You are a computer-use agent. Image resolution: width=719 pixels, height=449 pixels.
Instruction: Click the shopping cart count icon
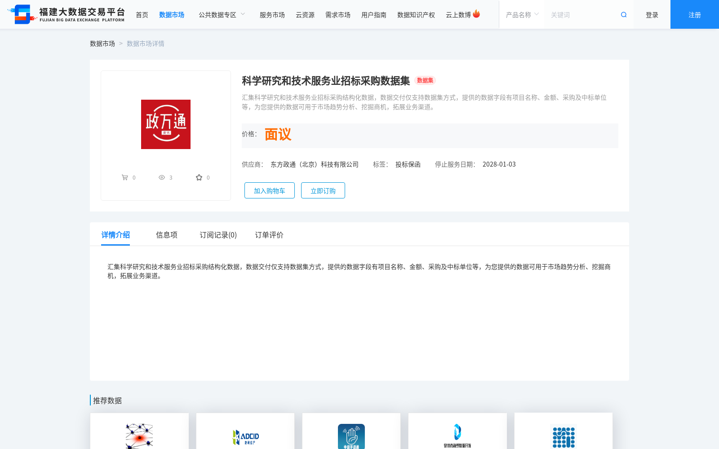click(125, 178)
